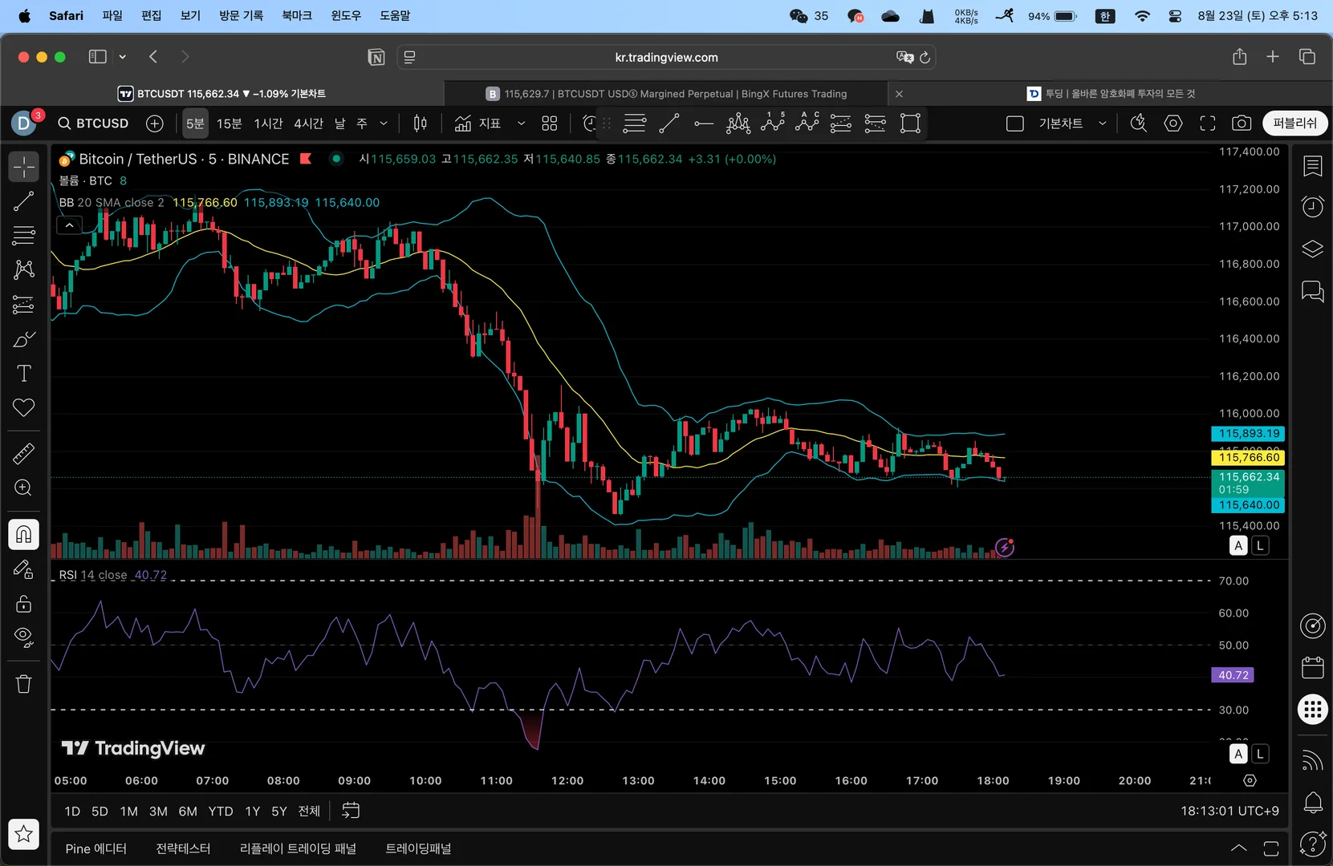The image size is (1333, 866).
Task: Select the text annotation tool
Action: point(24,374)
